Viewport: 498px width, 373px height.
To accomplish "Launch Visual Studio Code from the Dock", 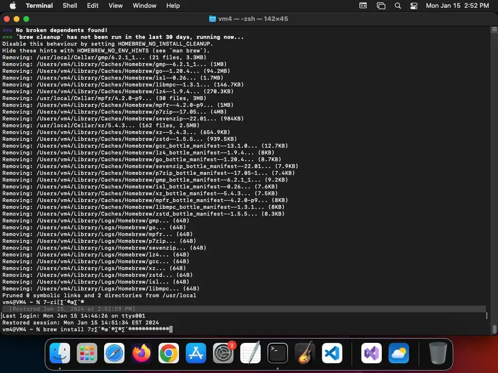I will pos(332,353).
